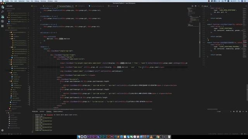Click the right editor horizontal scrollbar
The height and width of the screenshot is (139, 248).
[212, 109]
